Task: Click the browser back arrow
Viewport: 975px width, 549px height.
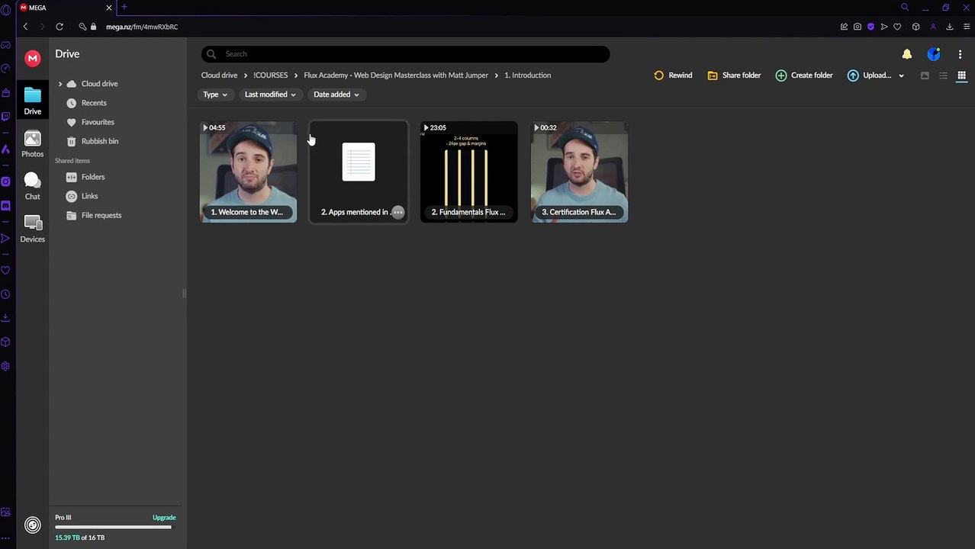Action: (x=25, y=27)
